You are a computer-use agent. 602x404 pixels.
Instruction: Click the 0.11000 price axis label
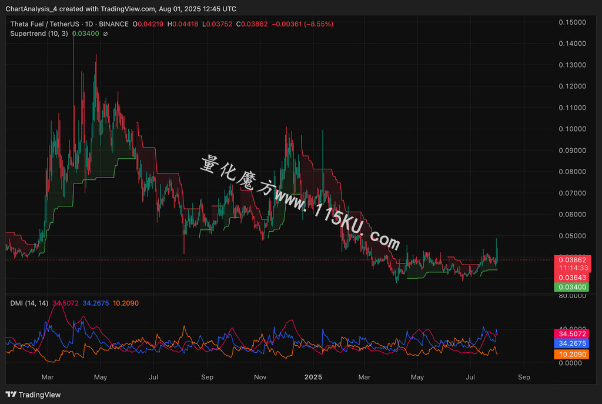pos(572,108)
